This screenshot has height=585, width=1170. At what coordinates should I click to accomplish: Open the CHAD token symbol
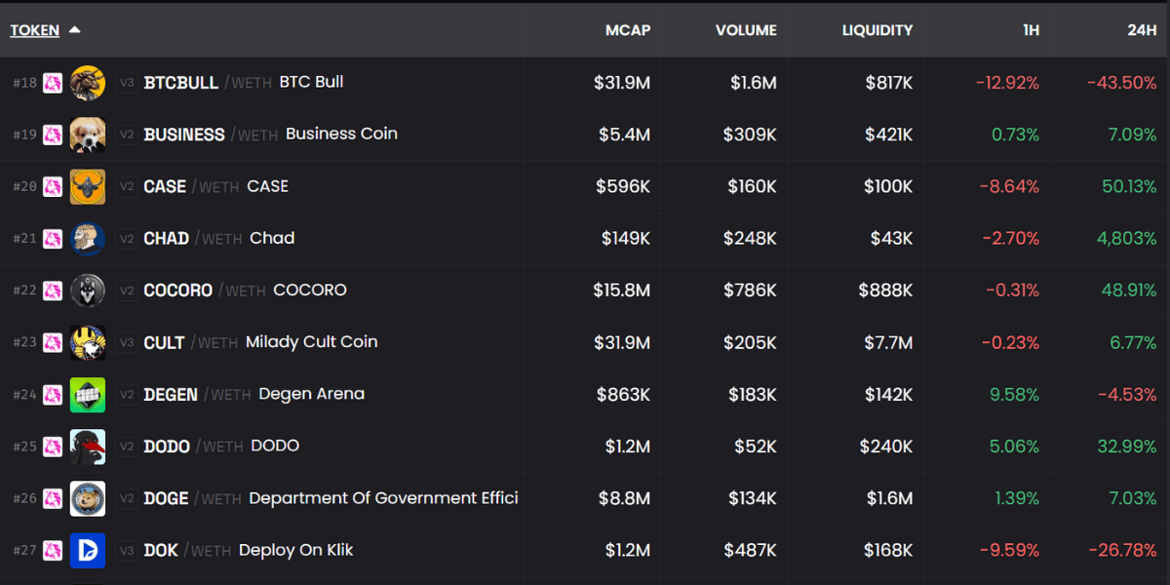(x=167, y=239)
